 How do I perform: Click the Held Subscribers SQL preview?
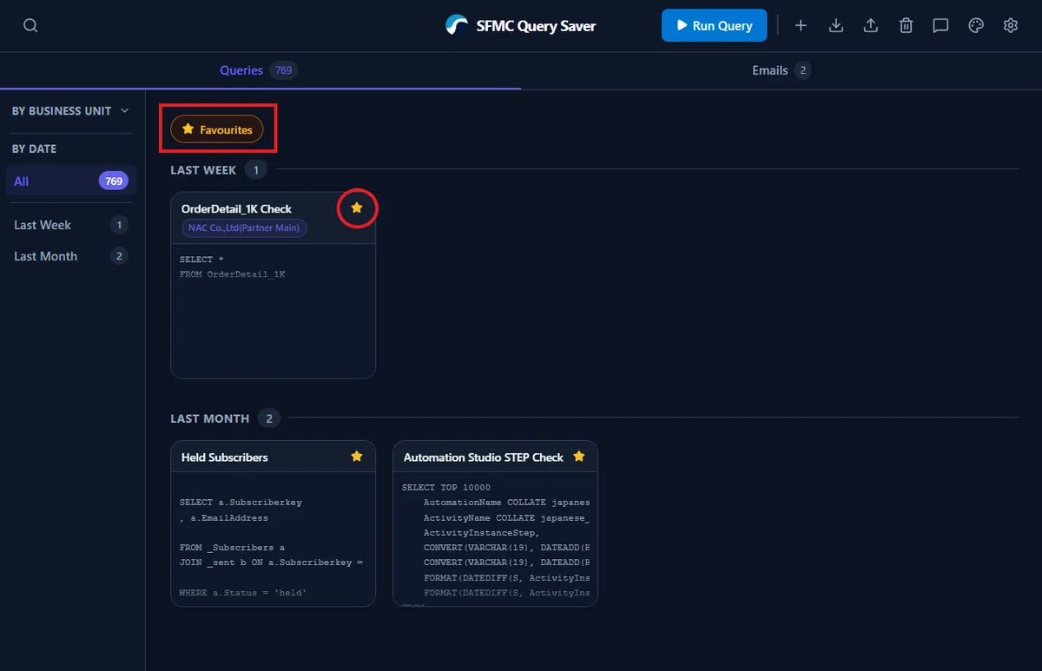tap(273, 538)
